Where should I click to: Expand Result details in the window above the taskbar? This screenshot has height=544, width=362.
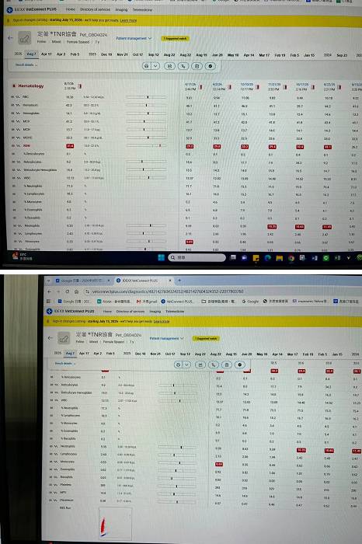26,65
